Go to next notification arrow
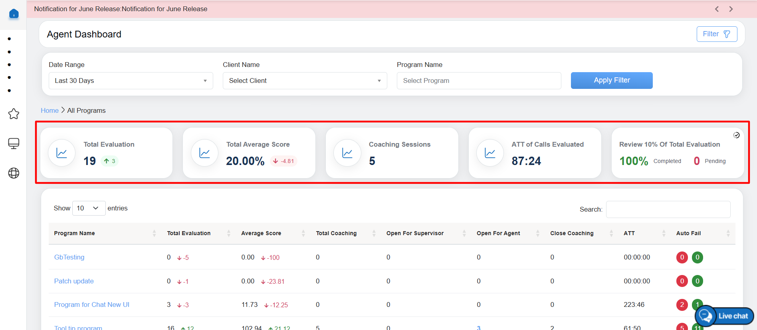Screen dimensions: 757x330 [731, 9]
